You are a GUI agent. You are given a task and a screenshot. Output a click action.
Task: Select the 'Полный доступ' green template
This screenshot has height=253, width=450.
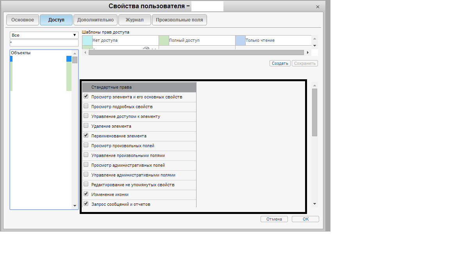tap(196, 40)
